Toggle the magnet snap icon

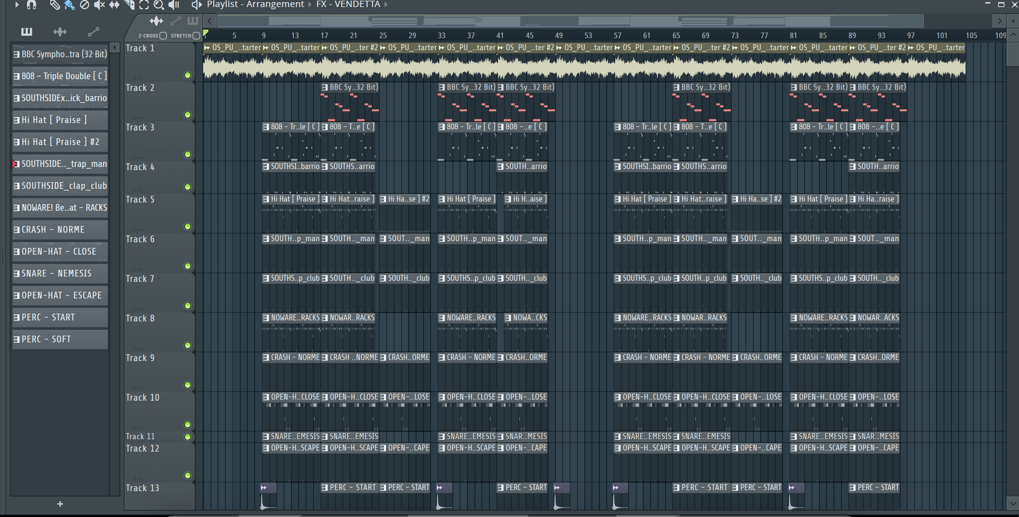pos(31,5)
